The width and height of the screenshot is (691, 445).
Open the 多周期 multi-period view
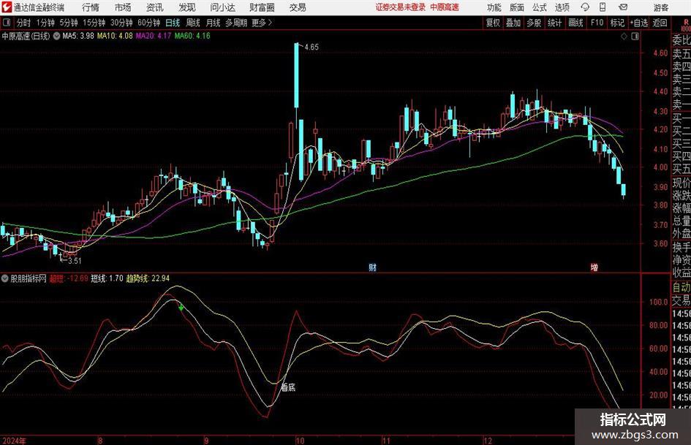[x=236, y=23]
